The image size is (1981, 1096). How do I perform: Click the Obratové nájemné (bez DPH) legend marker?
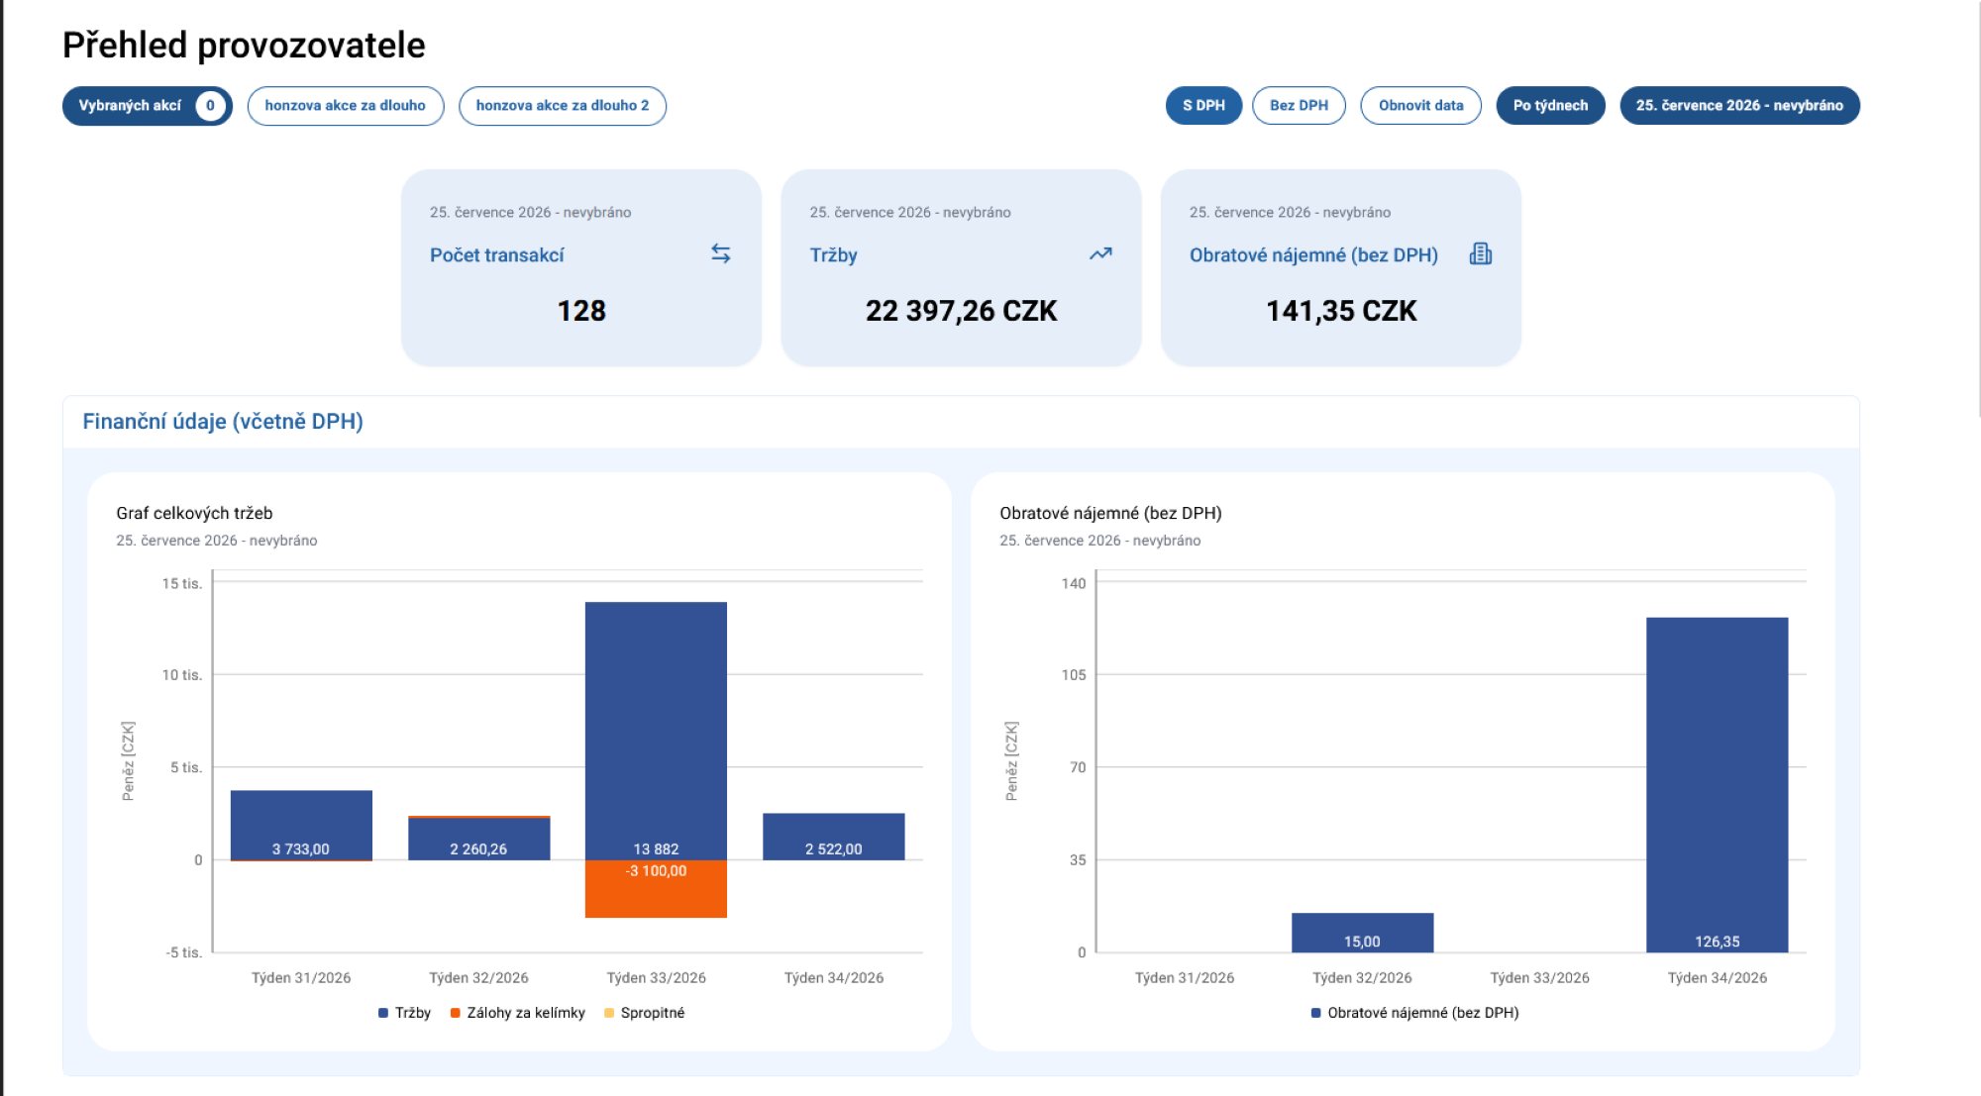click(1316, 1013)
